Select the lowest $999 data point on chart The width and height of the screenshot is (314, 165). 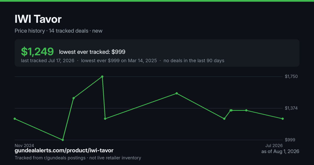point(63,140)
